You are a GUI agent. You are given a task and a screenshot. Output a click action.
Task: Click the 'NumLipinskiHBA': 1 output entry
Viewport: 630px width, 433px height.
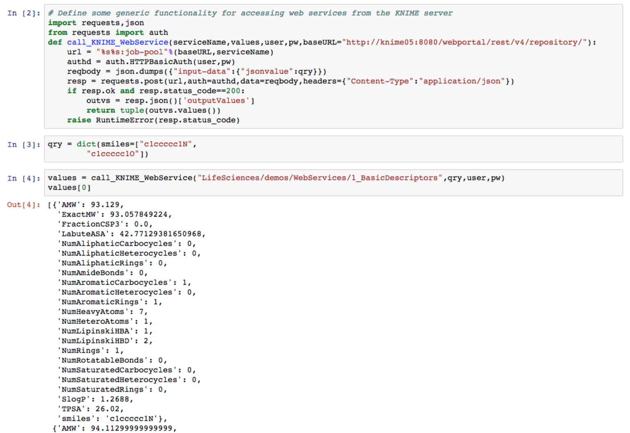(105, 332)
